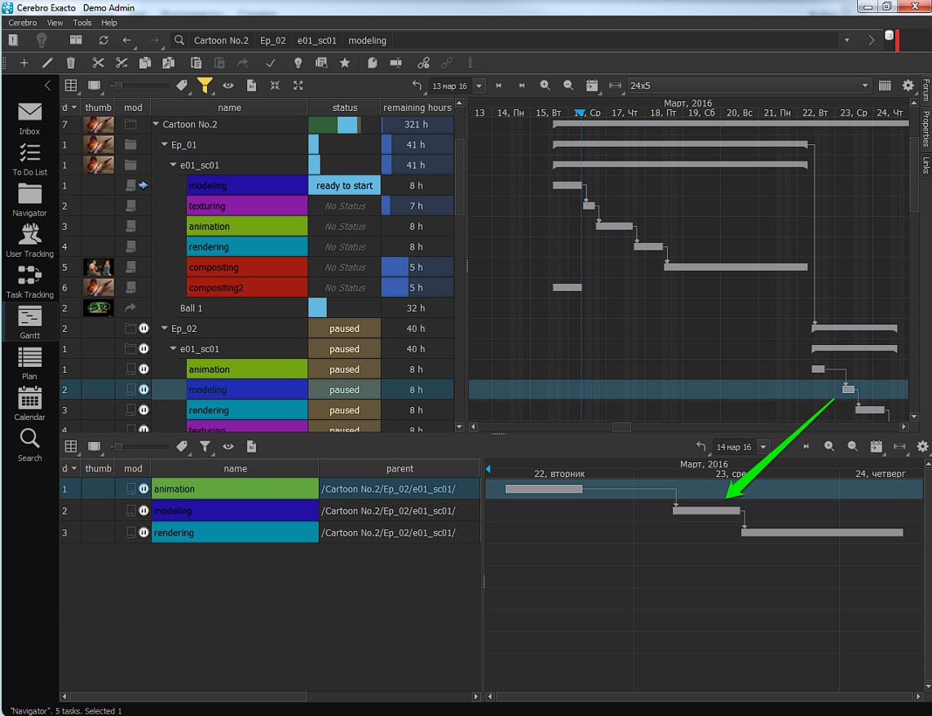The width and height of the screenshot is (932, 716).
Task: Toggle the eye visibility in lower panel
Action: [228, 447]
